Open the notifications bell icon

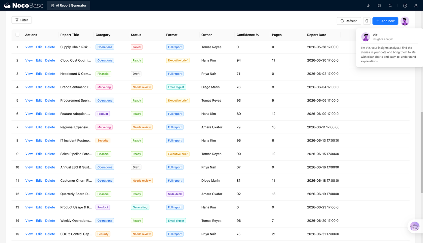click(390, 6)
